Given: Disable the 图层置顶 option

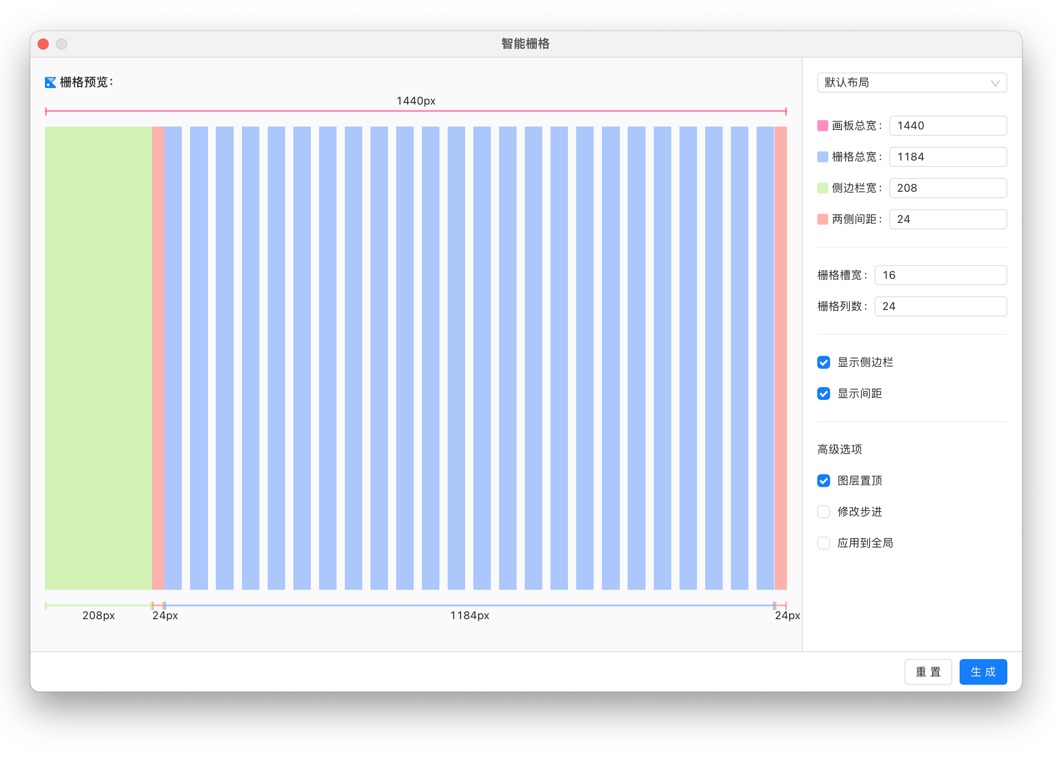Looking at the screenshot, I should pyautogui.click(x=823, y=480).
